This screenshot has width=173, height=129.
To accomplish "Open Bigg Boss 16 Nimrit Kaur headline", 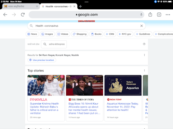I will [84, 108].
